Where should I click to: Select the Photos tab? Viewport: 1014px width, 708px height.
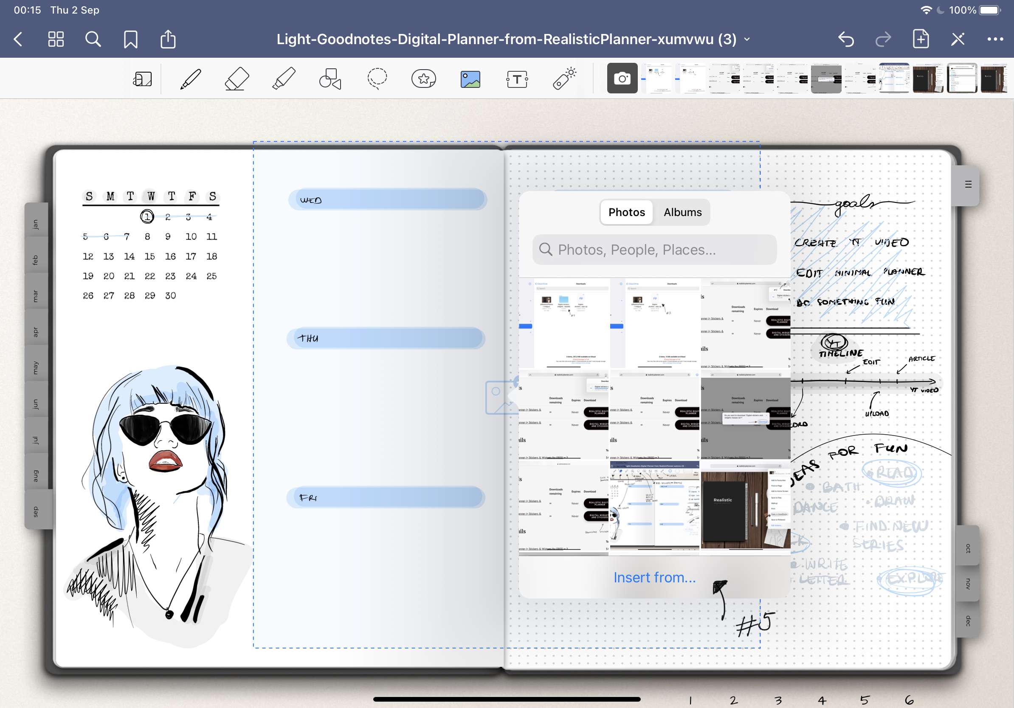[627, 212]
